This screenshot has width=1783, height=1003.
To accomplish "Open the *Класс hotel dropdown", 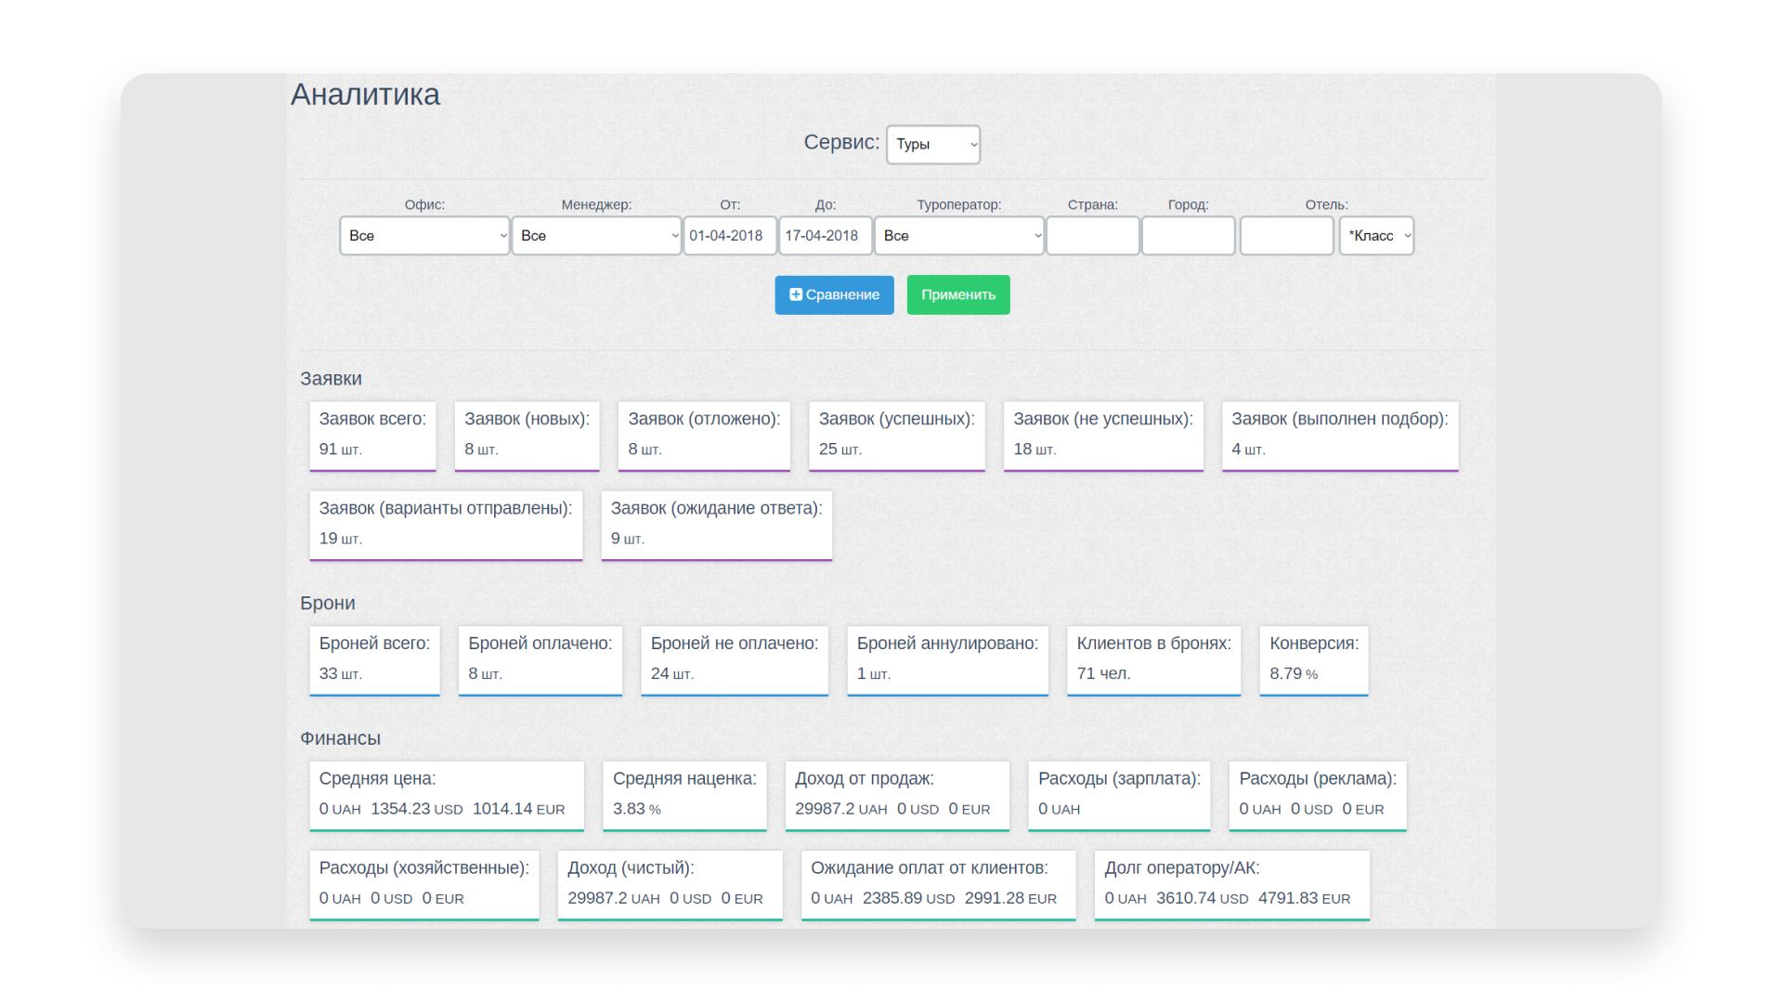I will click(1376, 236).
